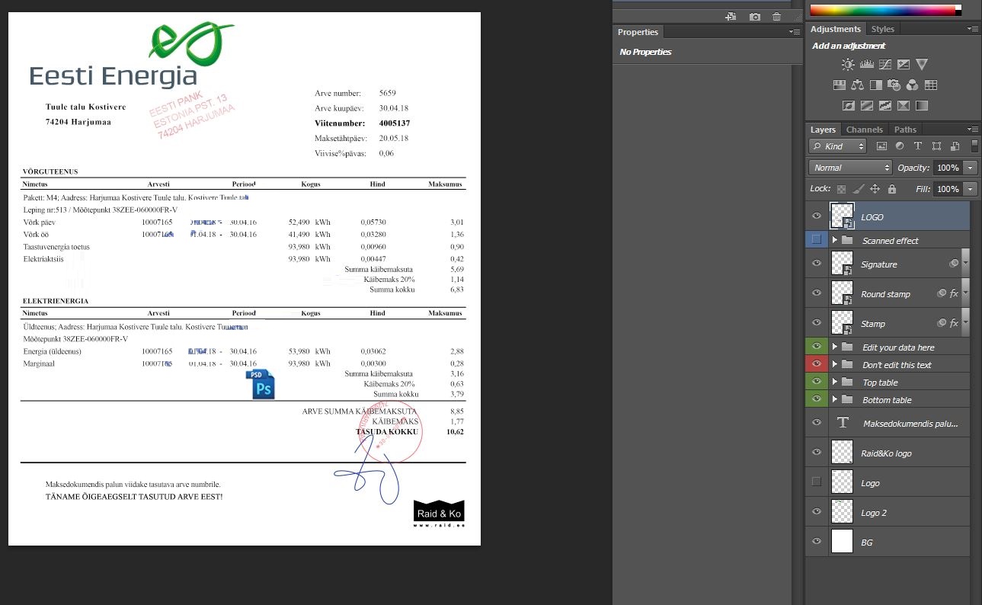Filter layers by type (T) icon
Image resolution: width=982 pixels, height=605 pixels.
click(917, 146)
